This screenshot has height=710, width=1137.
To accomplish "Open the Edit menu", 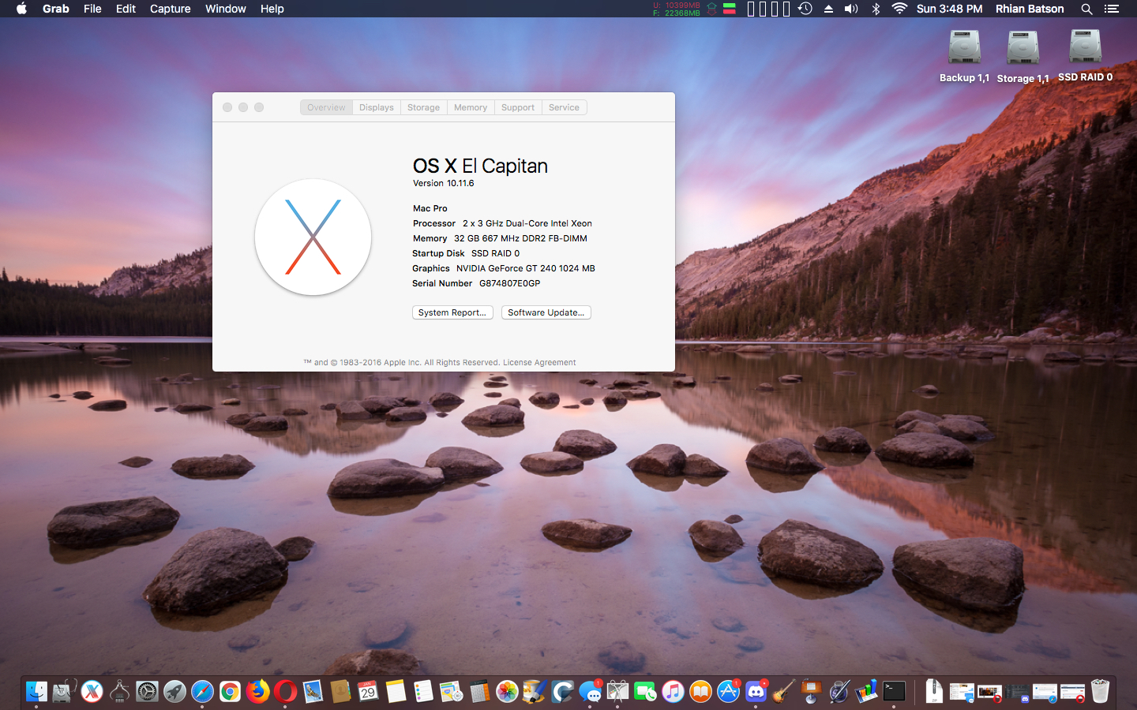I will [x=126, y=9].
